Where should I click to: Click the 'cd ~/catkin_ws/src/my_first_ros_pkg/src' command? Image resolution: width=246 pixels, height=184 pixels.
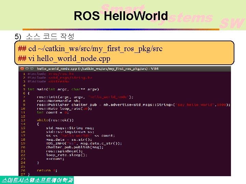[x=95, y=49]
